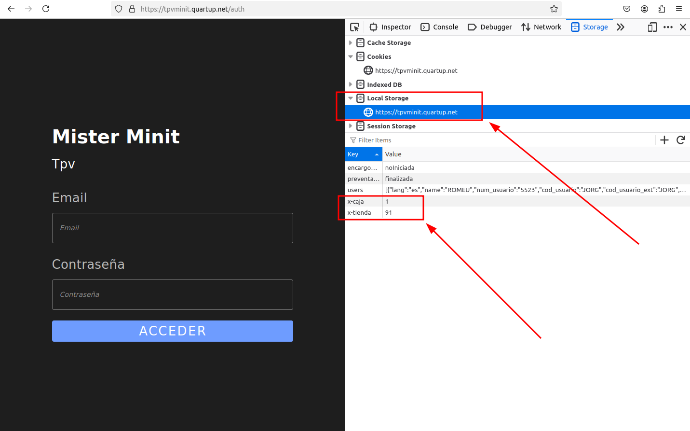The height and width of the screenshot is (431, 690).
Task: Bookmark this page with the star icon
Action: tap(554, 9)
